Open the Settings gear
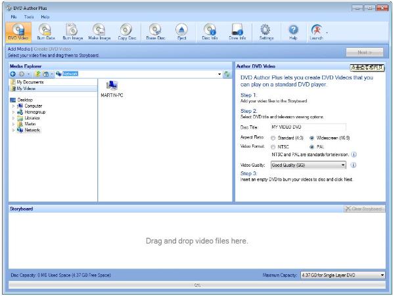The width and height of the screenshot is (393, 296). [x=266, y=32]
